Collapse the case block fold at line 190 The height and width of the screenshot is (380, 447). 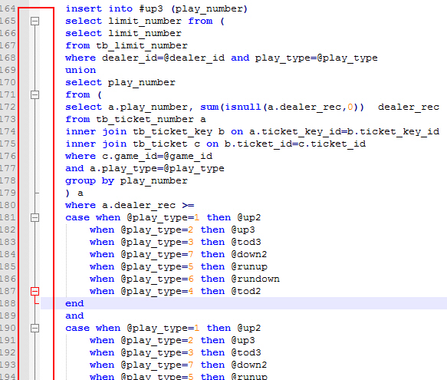[x=35, y=328]
